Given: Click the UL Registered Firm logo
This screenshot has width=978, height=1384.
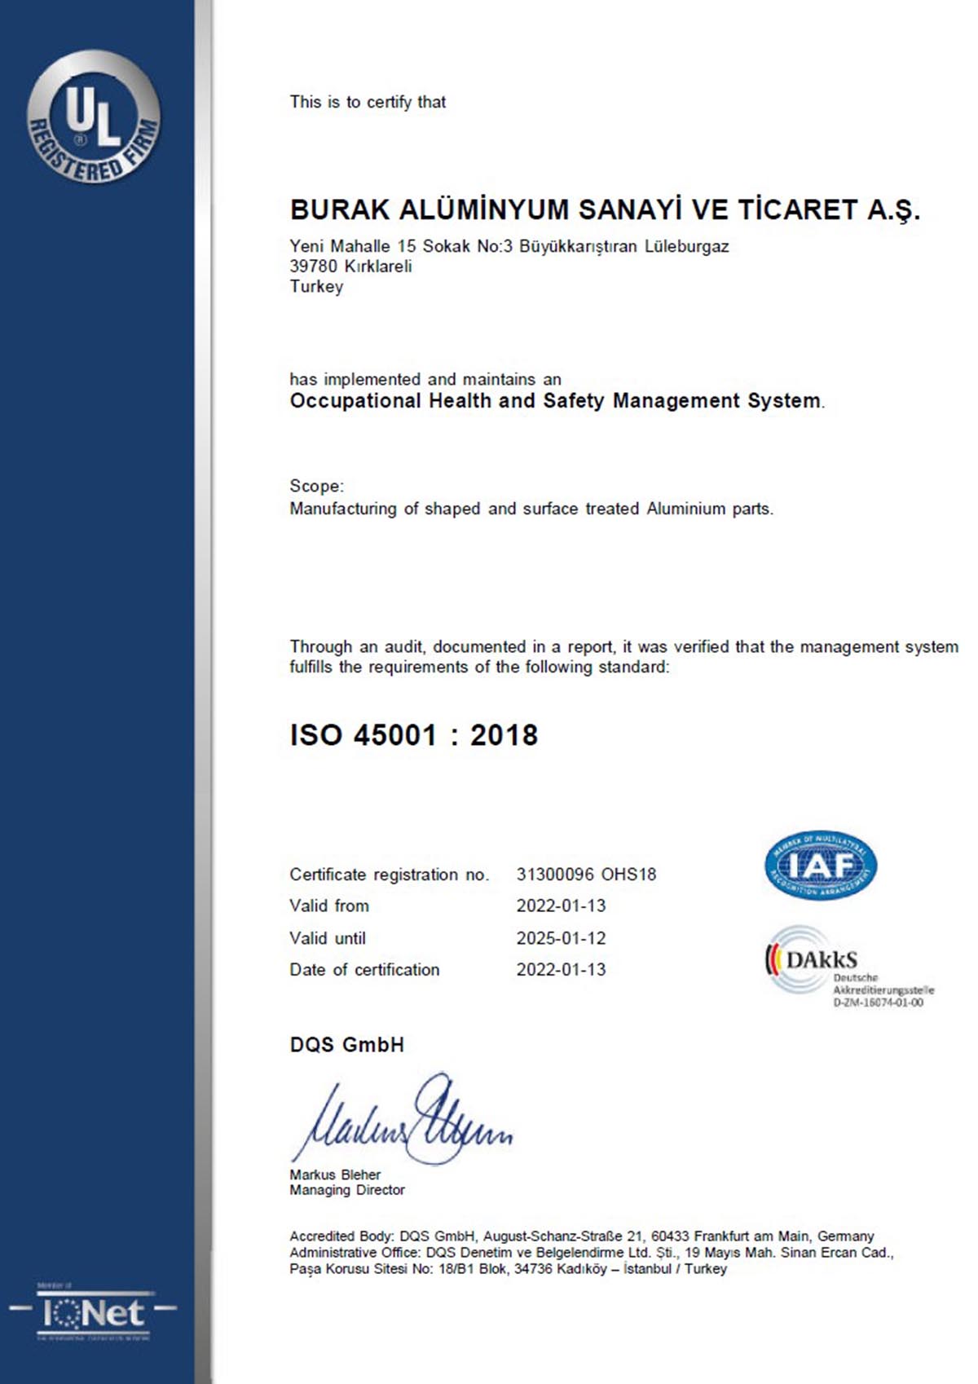Looking at the screenshot, I should 94,116.
